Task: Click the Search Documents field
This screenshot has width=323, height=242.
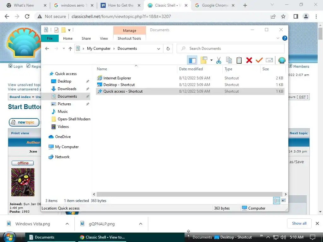Action: [231, 49]
